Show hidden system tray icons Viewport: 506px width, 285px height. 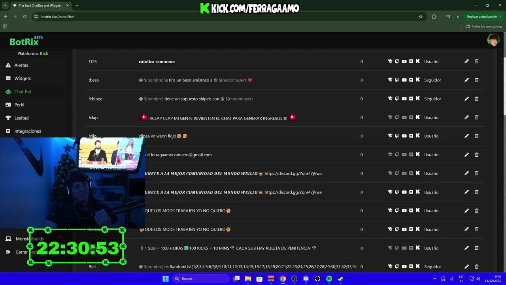pos(435,279)
